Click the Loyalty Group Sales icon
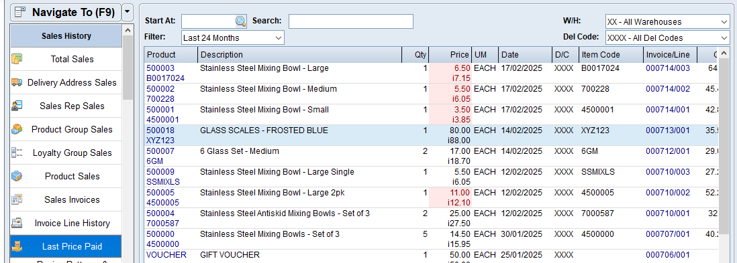 pos(17,153)
